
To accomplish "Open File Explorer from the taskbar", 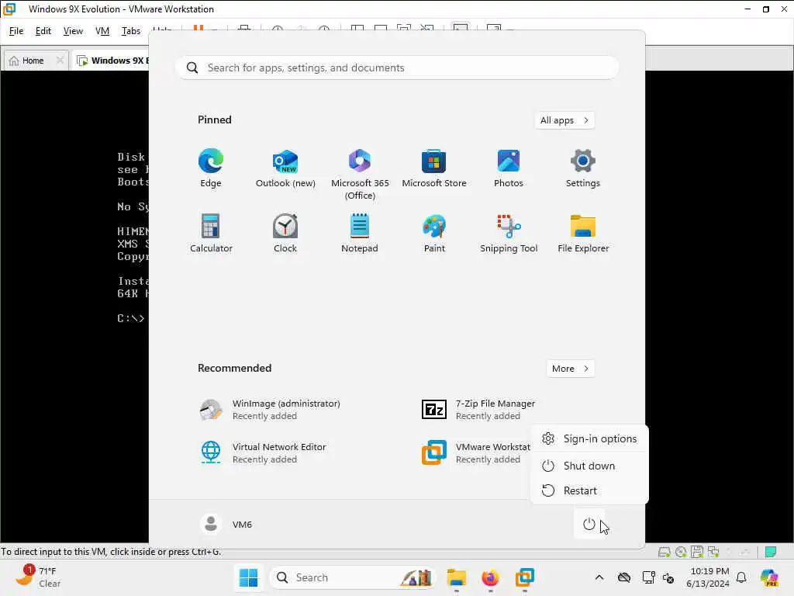I will pyautogui.click(x=456, y=577).
